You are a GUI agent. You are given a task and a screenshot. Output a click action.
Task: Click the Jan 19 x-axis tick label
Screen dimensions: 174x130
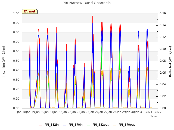(x=31, y=112)
